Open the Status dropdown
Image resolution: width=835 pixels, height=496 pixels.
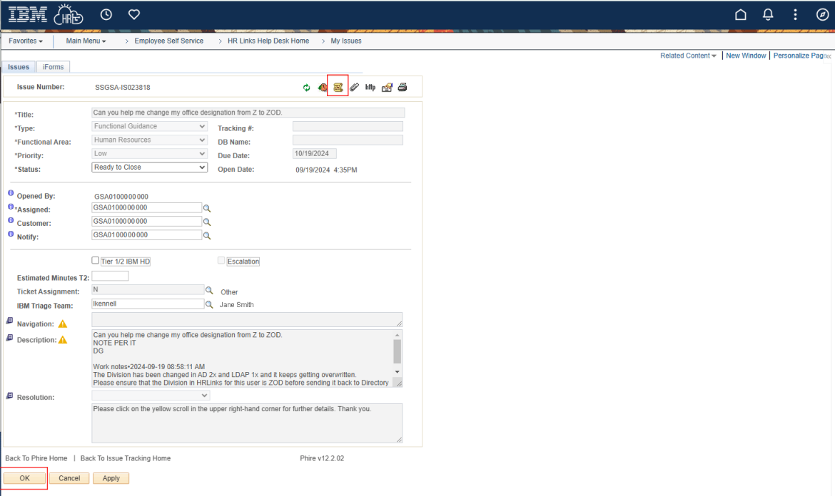[x=150, y=167]
